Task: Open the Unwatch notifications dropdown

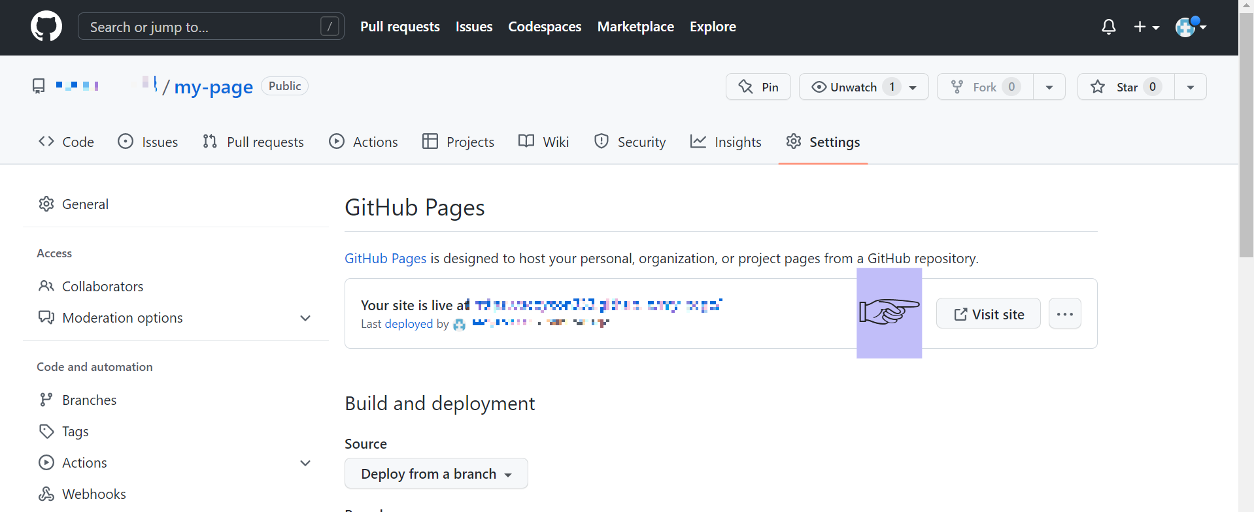Action: click(x=864, y=87)
